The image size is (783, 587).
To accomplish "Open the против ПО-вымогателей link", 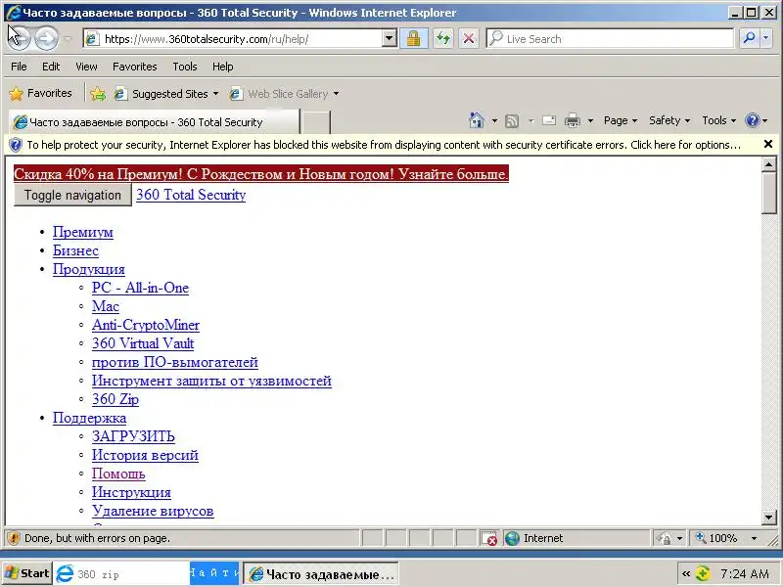I will (x=175, y=362).
